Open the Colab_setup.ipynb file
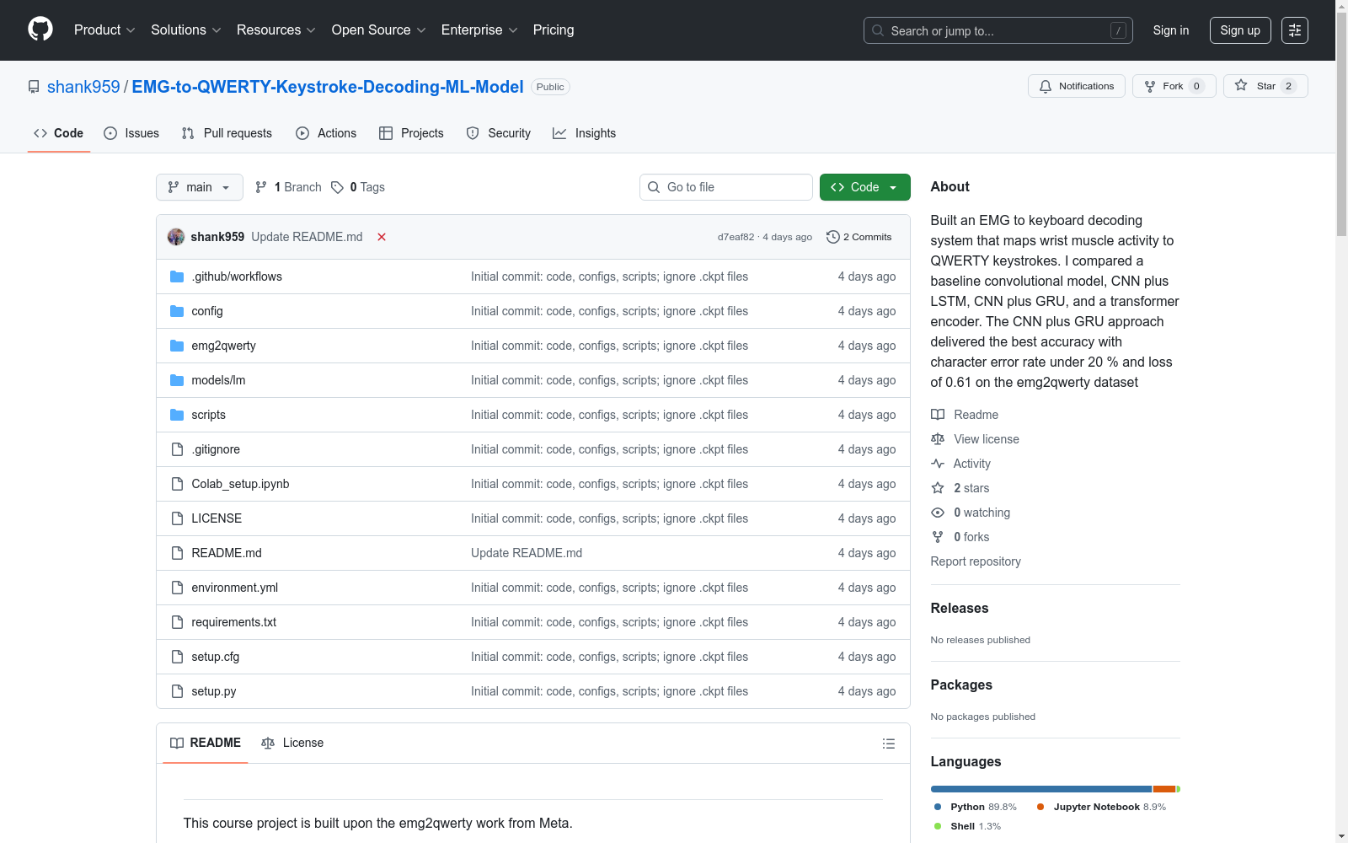 pos(240,484)
